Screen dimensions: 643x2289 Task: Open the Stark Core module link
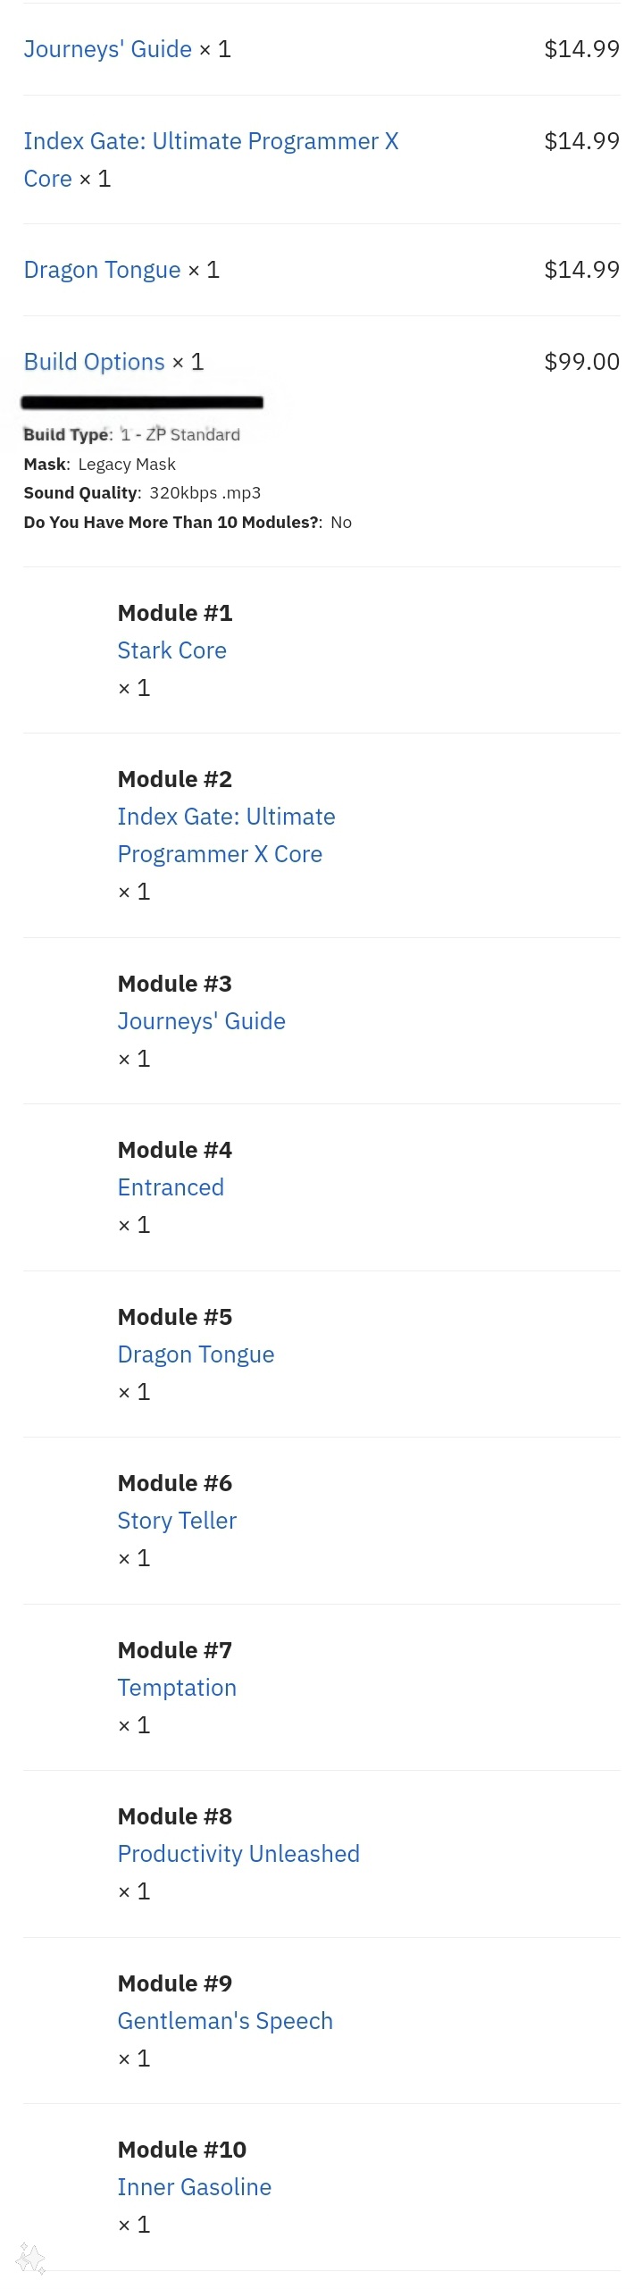click(171, 650)
